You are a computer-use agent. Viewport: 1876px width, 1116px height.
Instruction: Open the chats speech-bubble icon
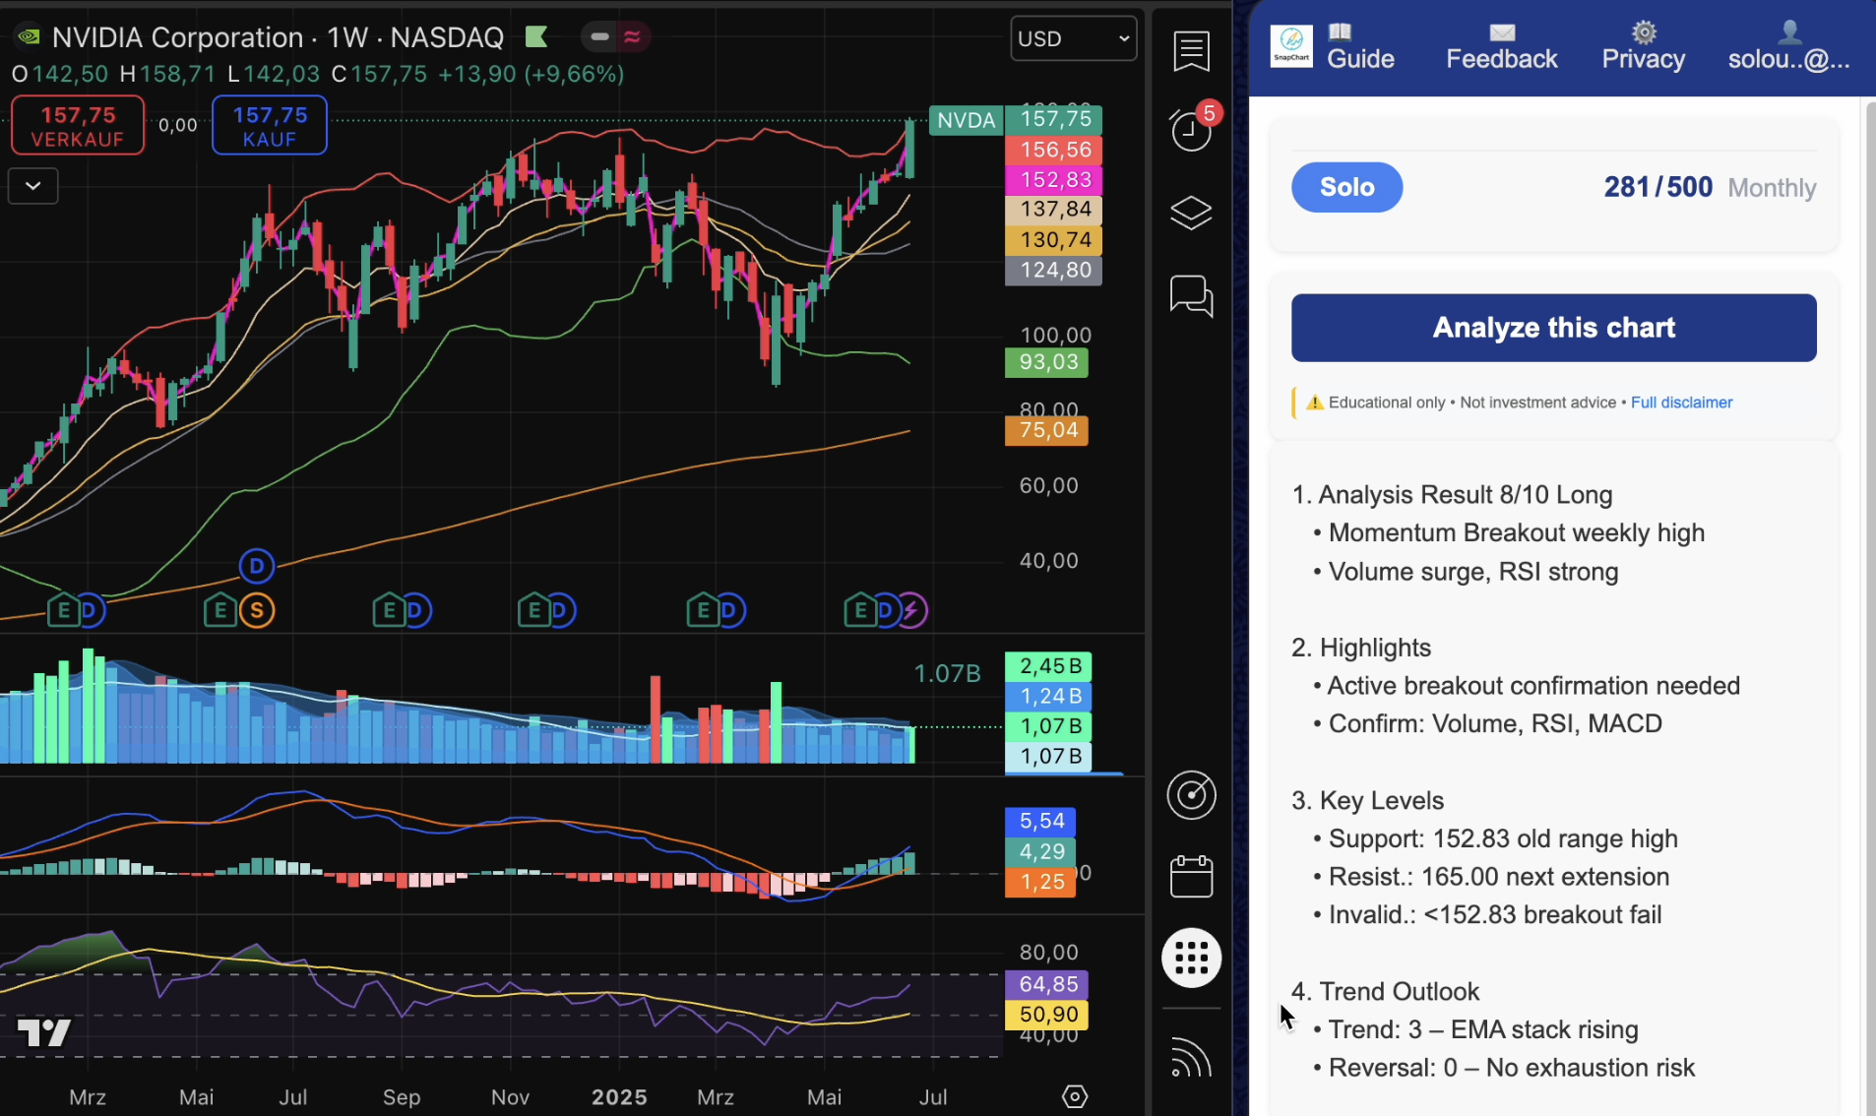(x=1191, y=295)
